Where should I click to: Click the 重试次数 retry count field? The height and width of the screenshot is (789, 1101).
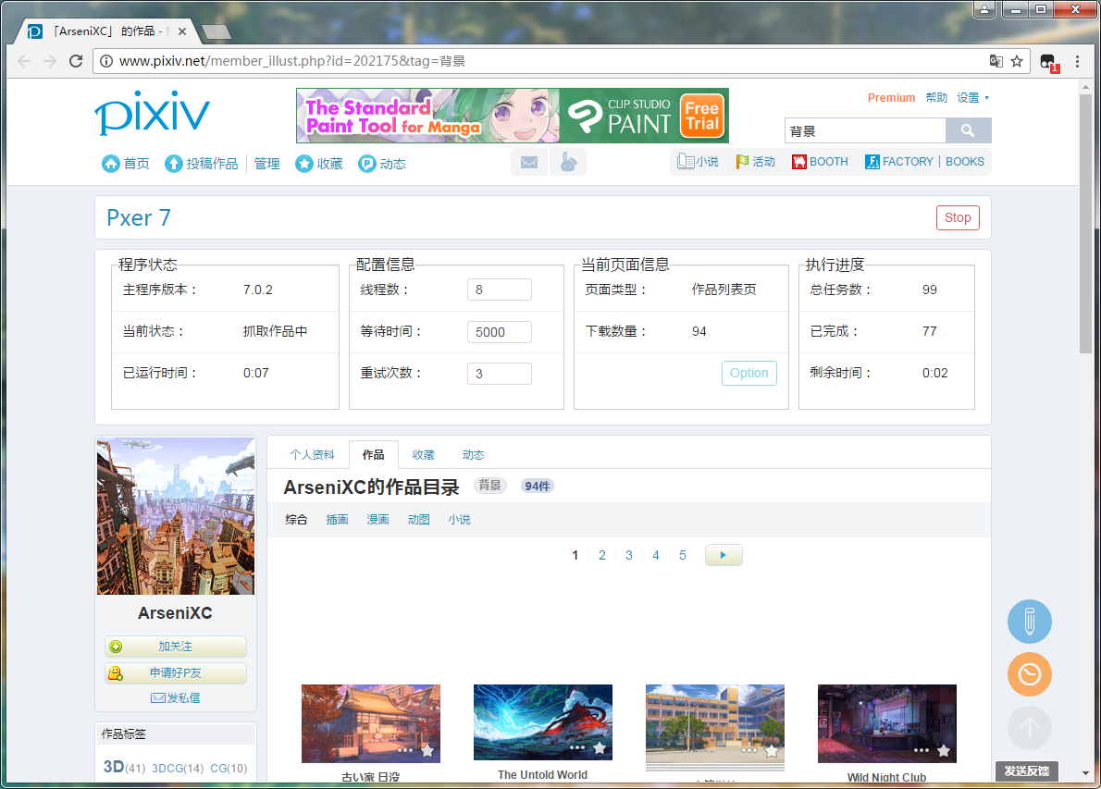[x=500, y=374]
